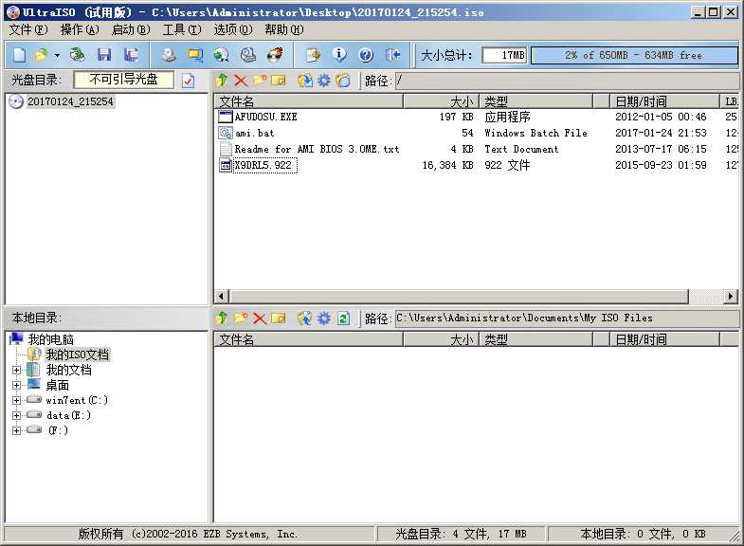Open the 选项(O) menu

click(x=233, y=30)
